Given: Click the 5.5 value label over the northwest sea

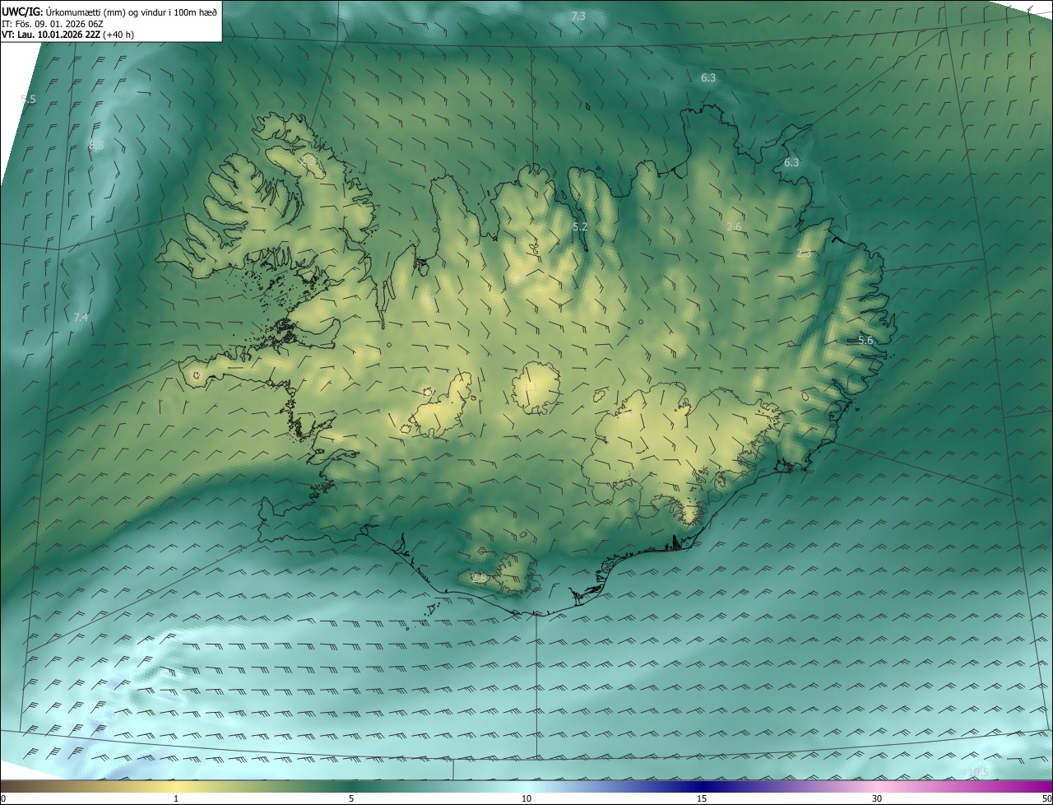Looking at the screenshot, I should [x=29, y=100].
